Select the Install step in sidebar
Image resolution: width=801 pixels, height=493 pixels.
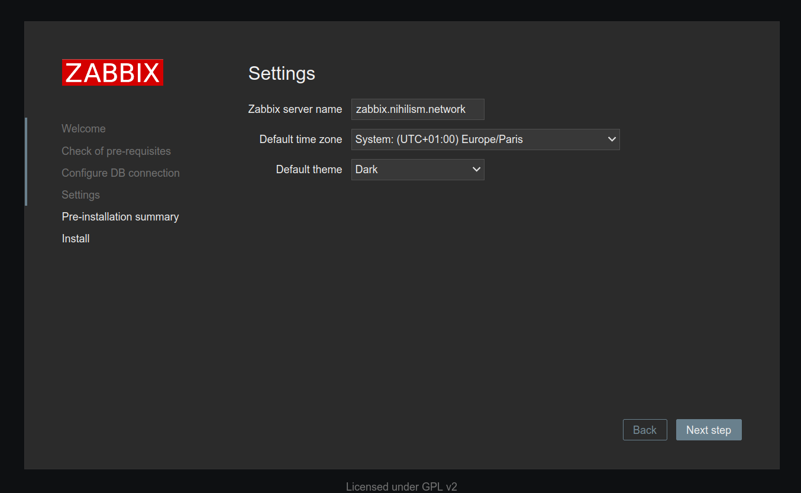point(76,239)
